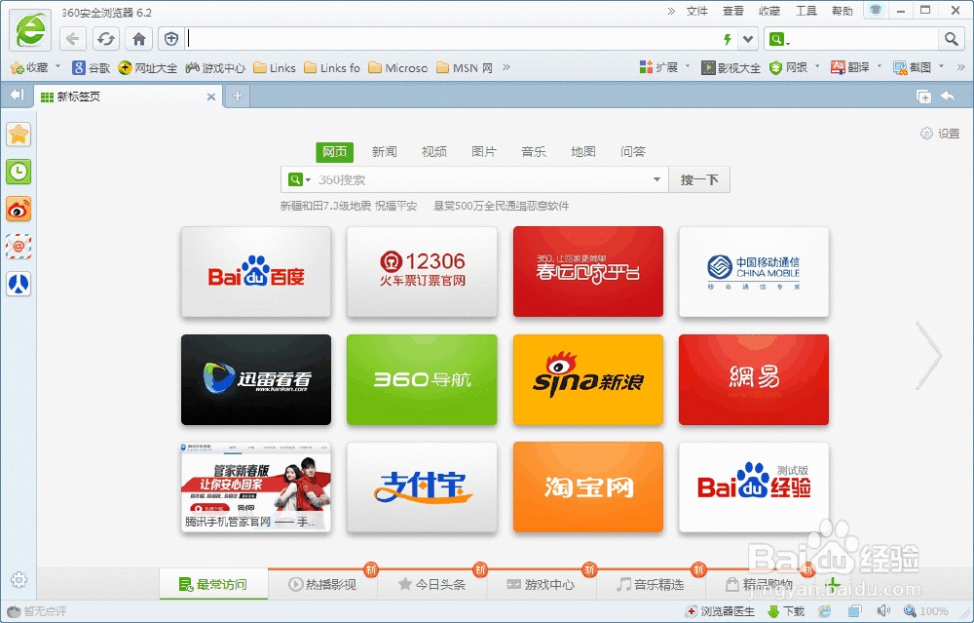Show the next page of site tiles
Screen dimensions: 974x623
(x=928, y=355)
